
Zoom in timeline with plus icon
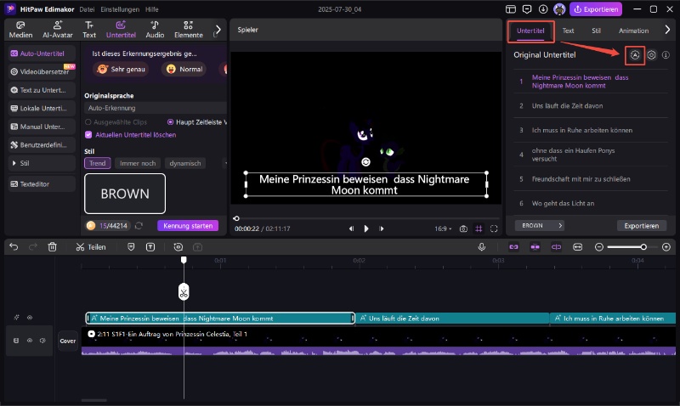click(666, 247)
